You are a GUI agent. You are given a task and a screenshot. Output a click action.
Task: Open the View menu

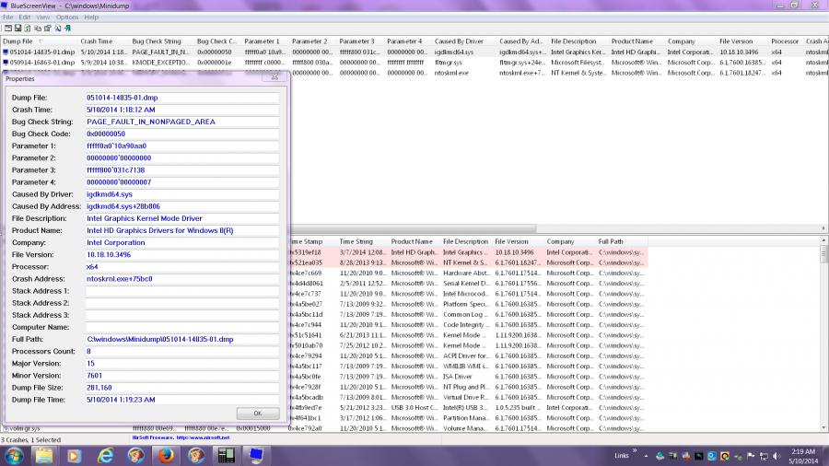coord(42,17)
